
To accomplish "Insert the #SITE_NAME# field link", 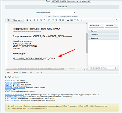I will (11, 98).
